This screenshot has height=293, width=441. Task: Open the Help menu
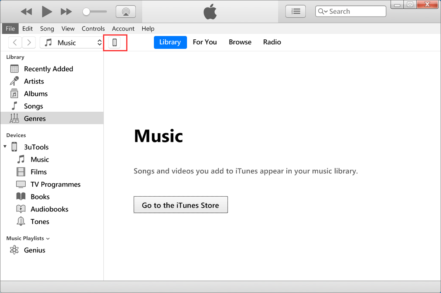(148, 29)
